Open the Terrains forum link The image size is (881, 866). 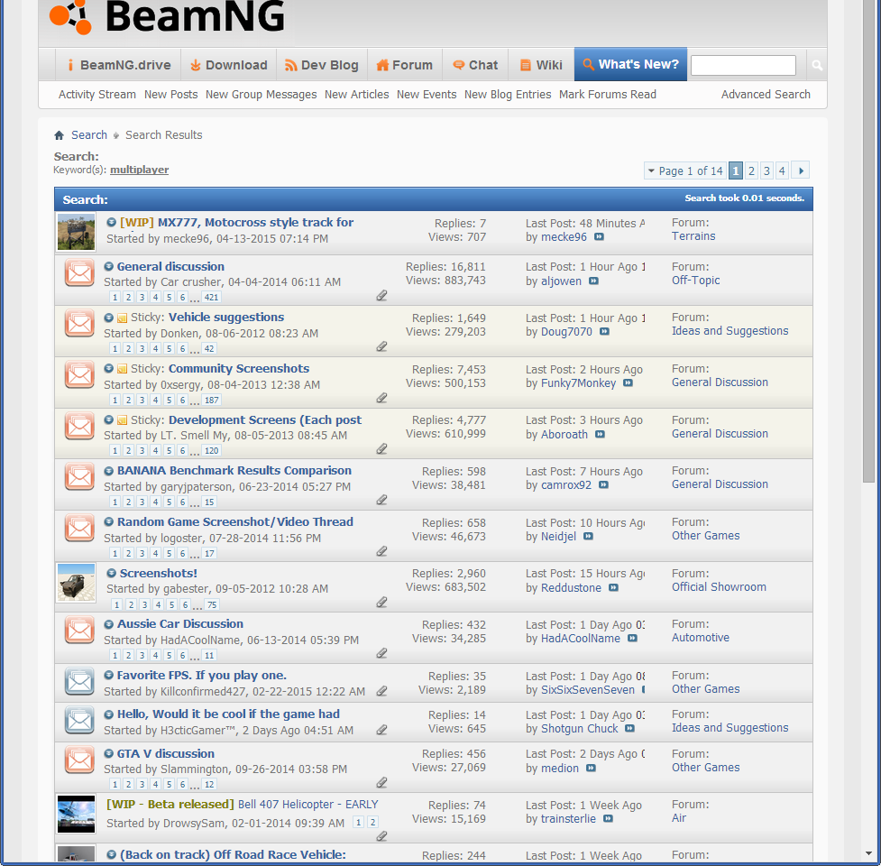click(693, 236)
